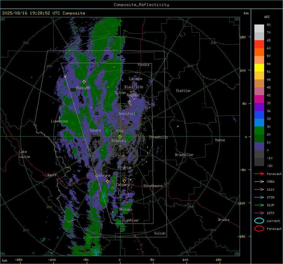Click the blue echo cell at bottom map edge

(96, 252)
